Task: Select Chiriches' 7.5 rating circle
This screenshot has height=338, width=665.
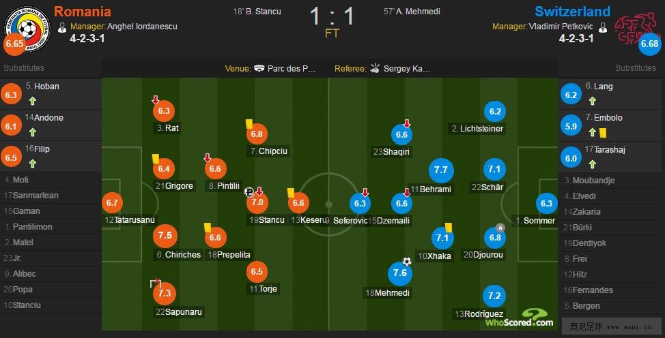Action: tap(165, 236)
